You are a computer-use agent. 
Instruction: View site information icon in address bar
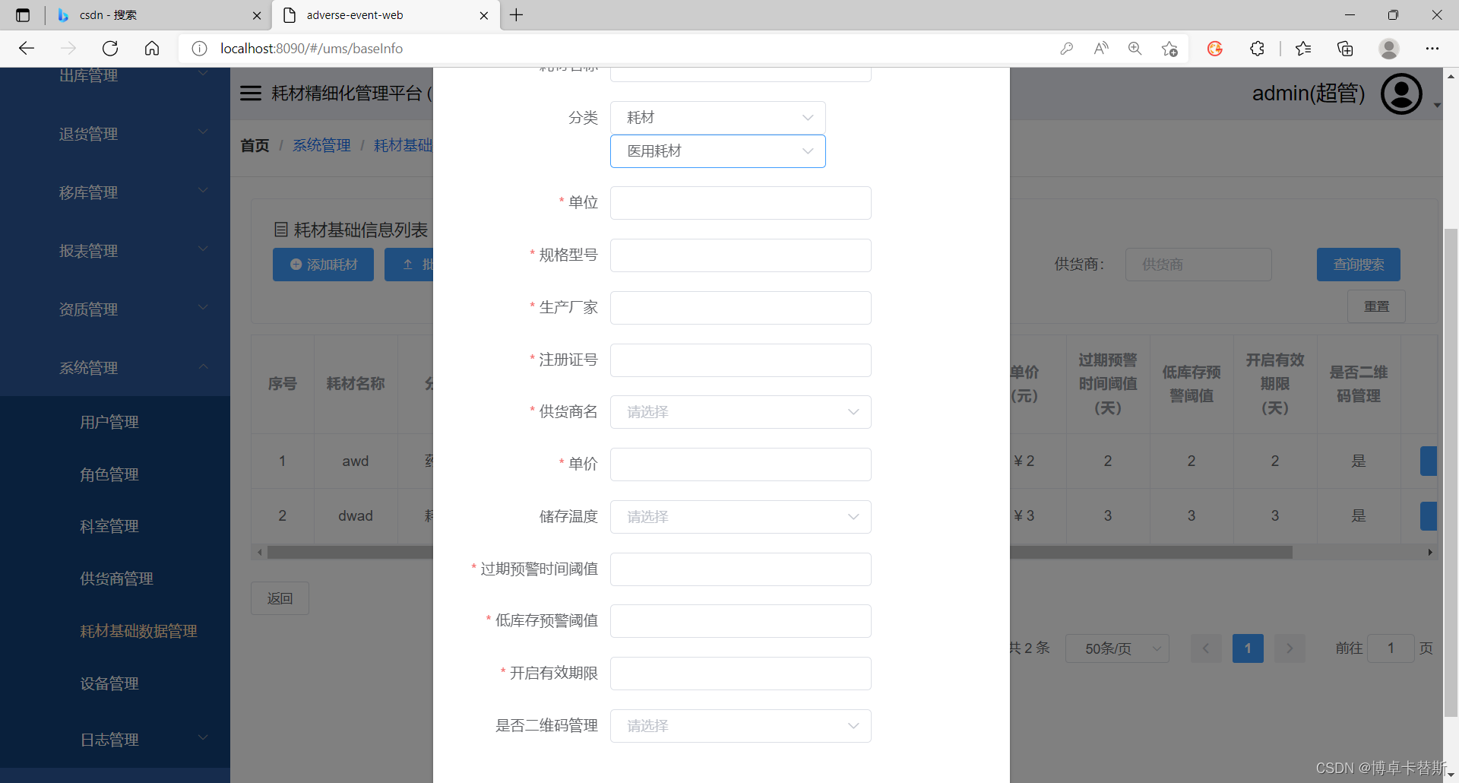[199, 49]
